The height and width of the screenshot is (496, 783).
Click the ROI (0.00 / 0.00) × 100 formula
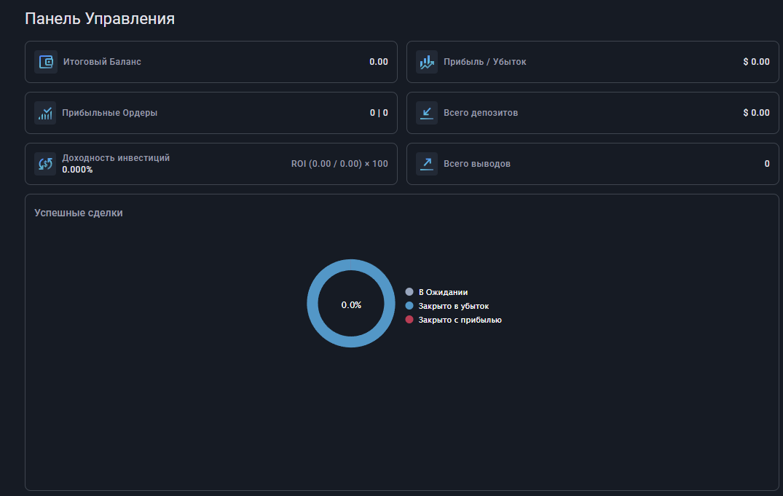(339, 164)
